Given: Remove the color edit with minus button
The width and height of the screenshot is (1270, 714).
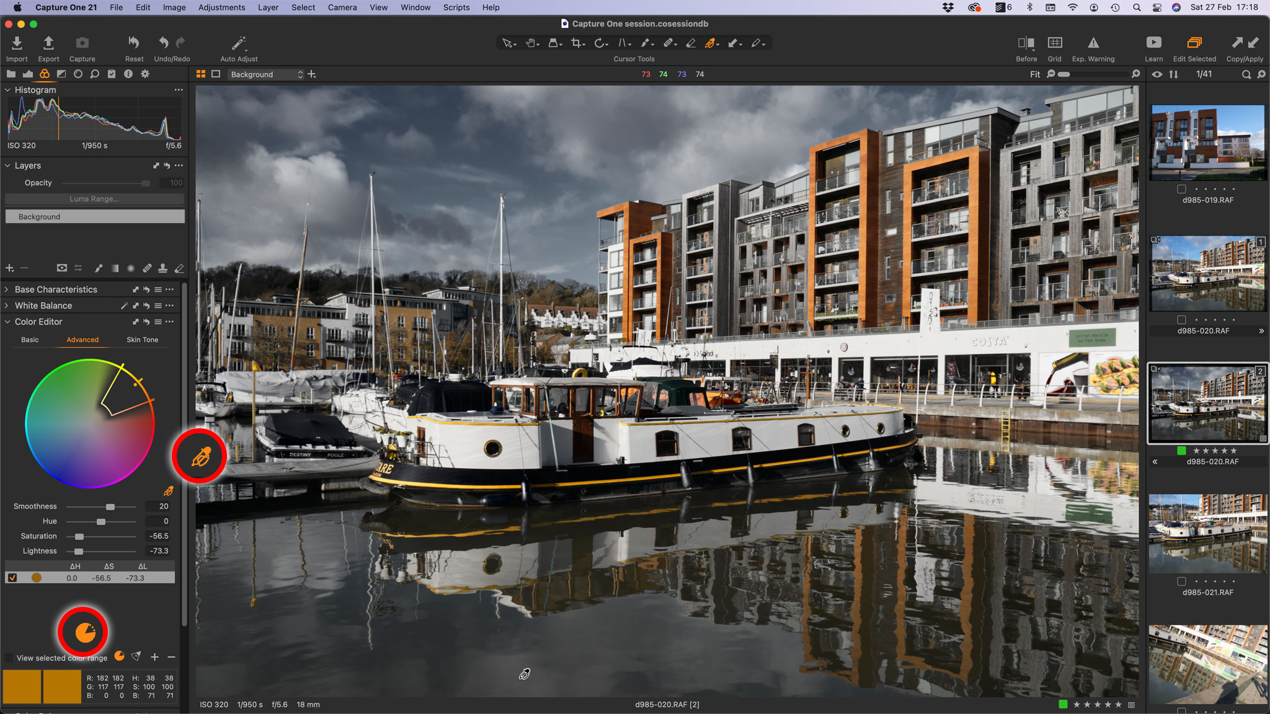Looking at the screenshot, I should pyautogui.click(x=171, y=657).
